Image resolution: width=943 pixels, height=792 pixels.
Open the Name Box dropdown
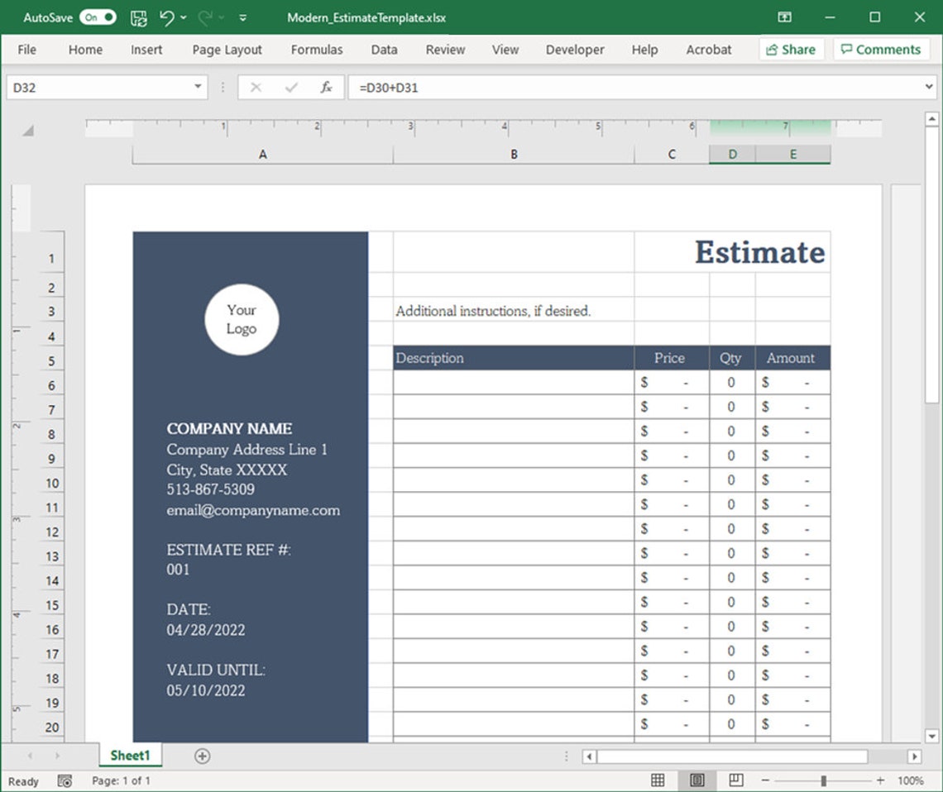pos(197,87)
